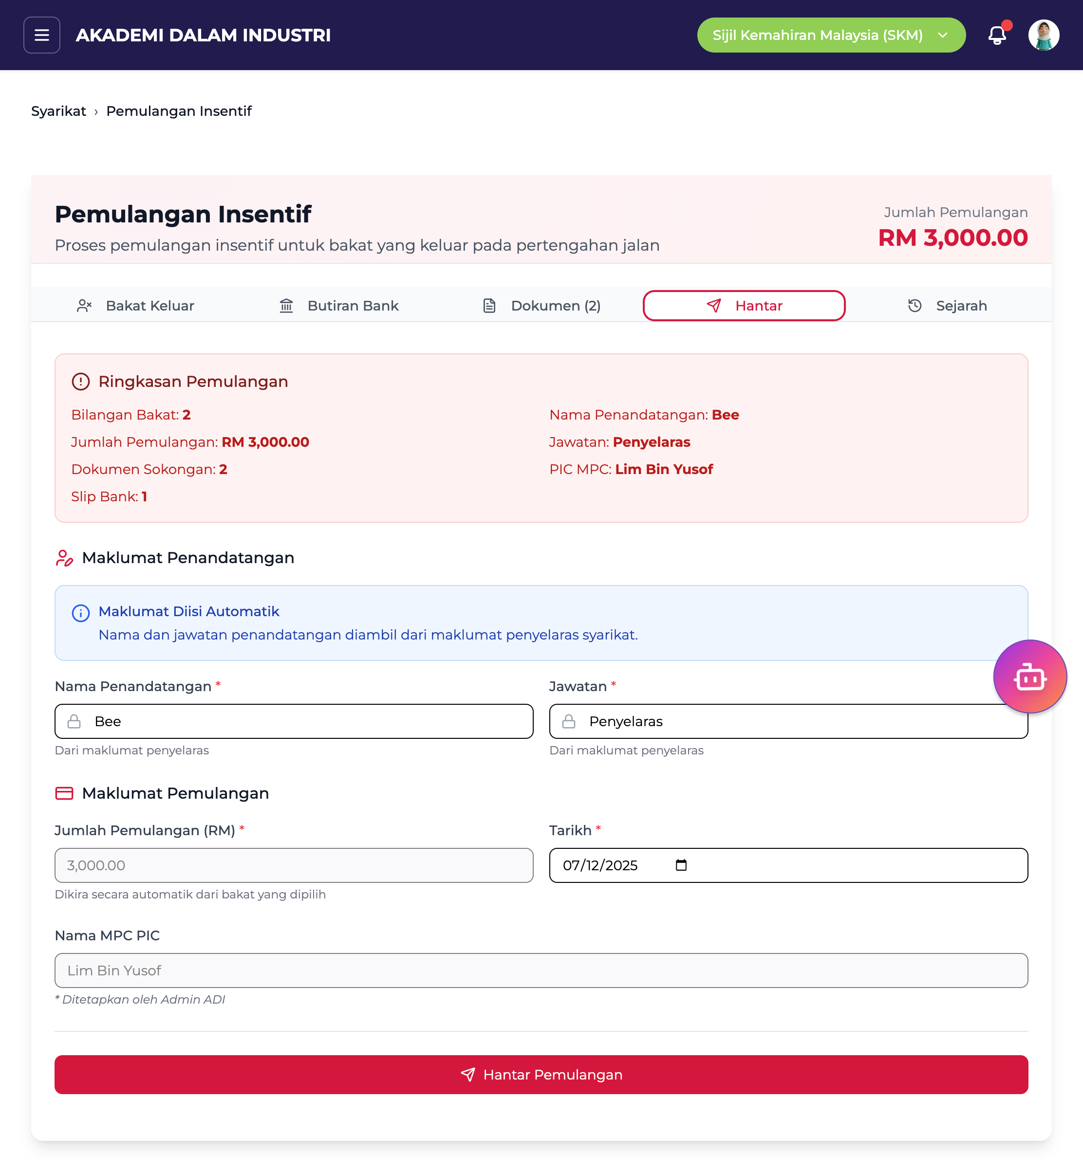Follow the Syarikat breadcrumb link
Screen dimensions: 1083x1172
58,111
